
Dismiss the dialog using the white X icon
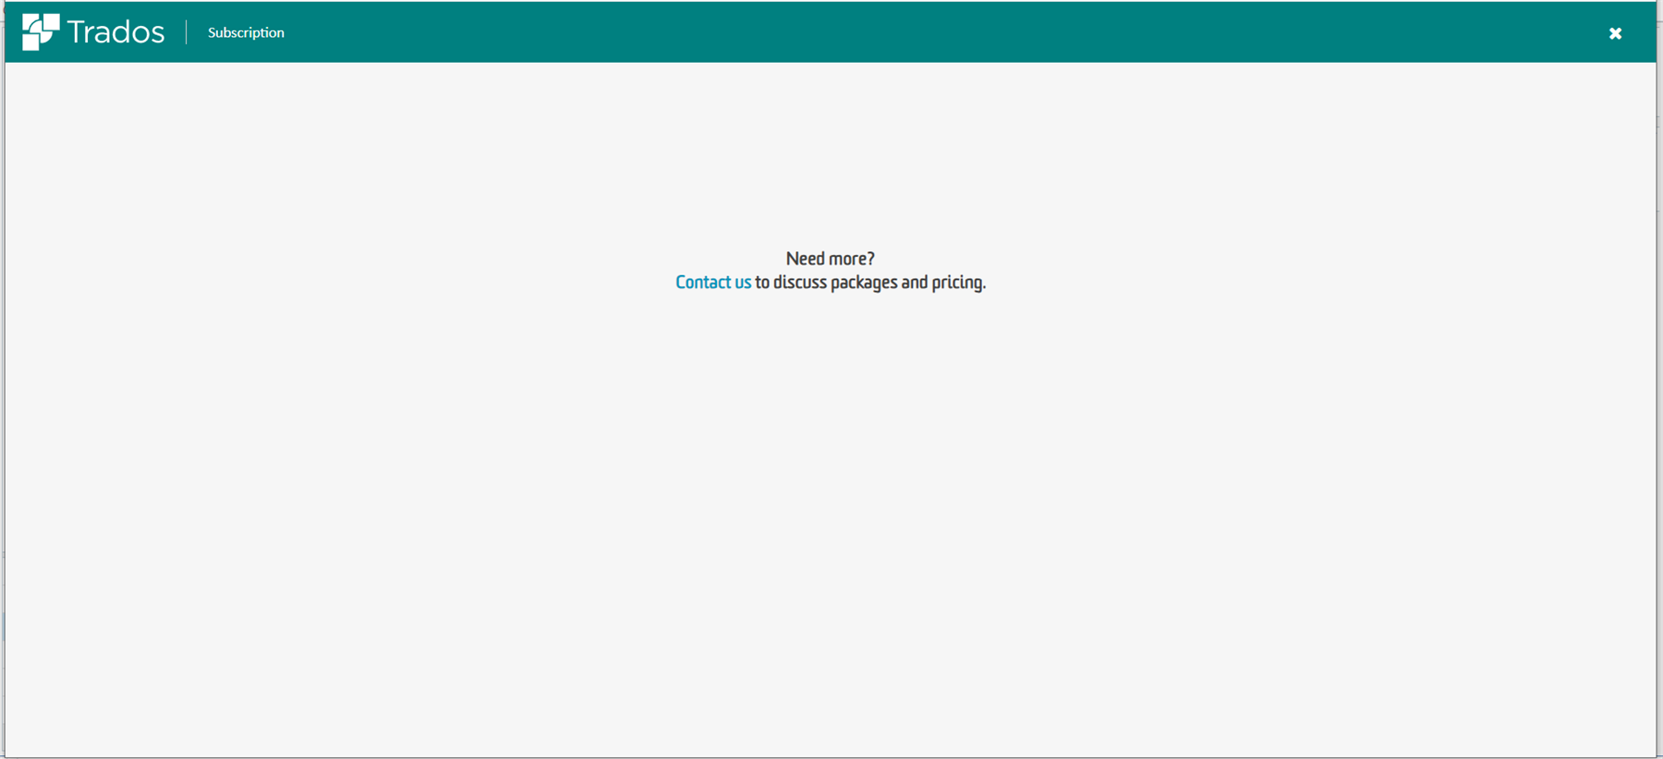pyautogui.click(x=1615, y=33)
